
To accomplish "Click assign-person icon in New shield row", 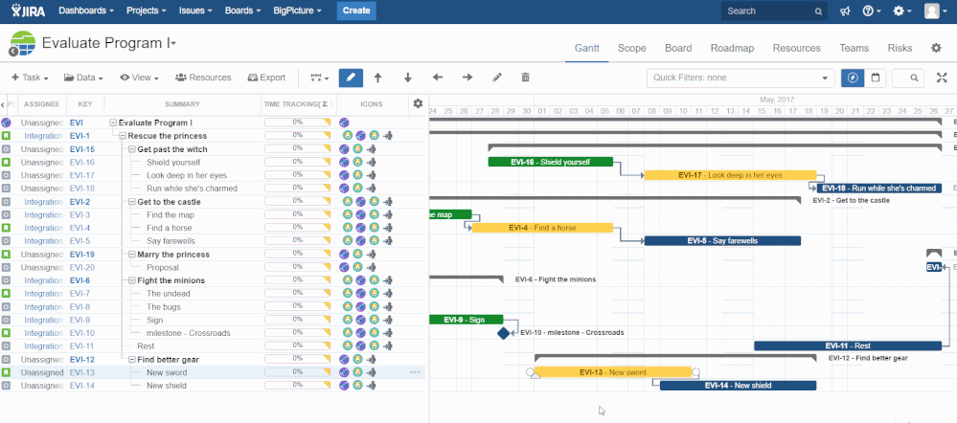I will 371,386.
